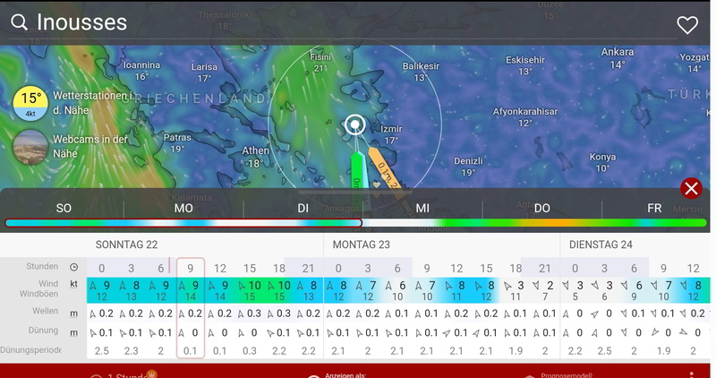
Task: Change the Dünung unit m
Action: 73,332
